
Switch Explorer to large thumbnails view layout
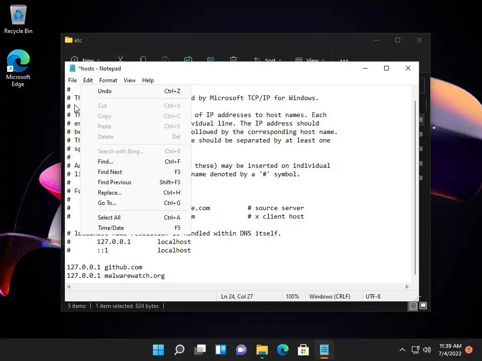423,306
